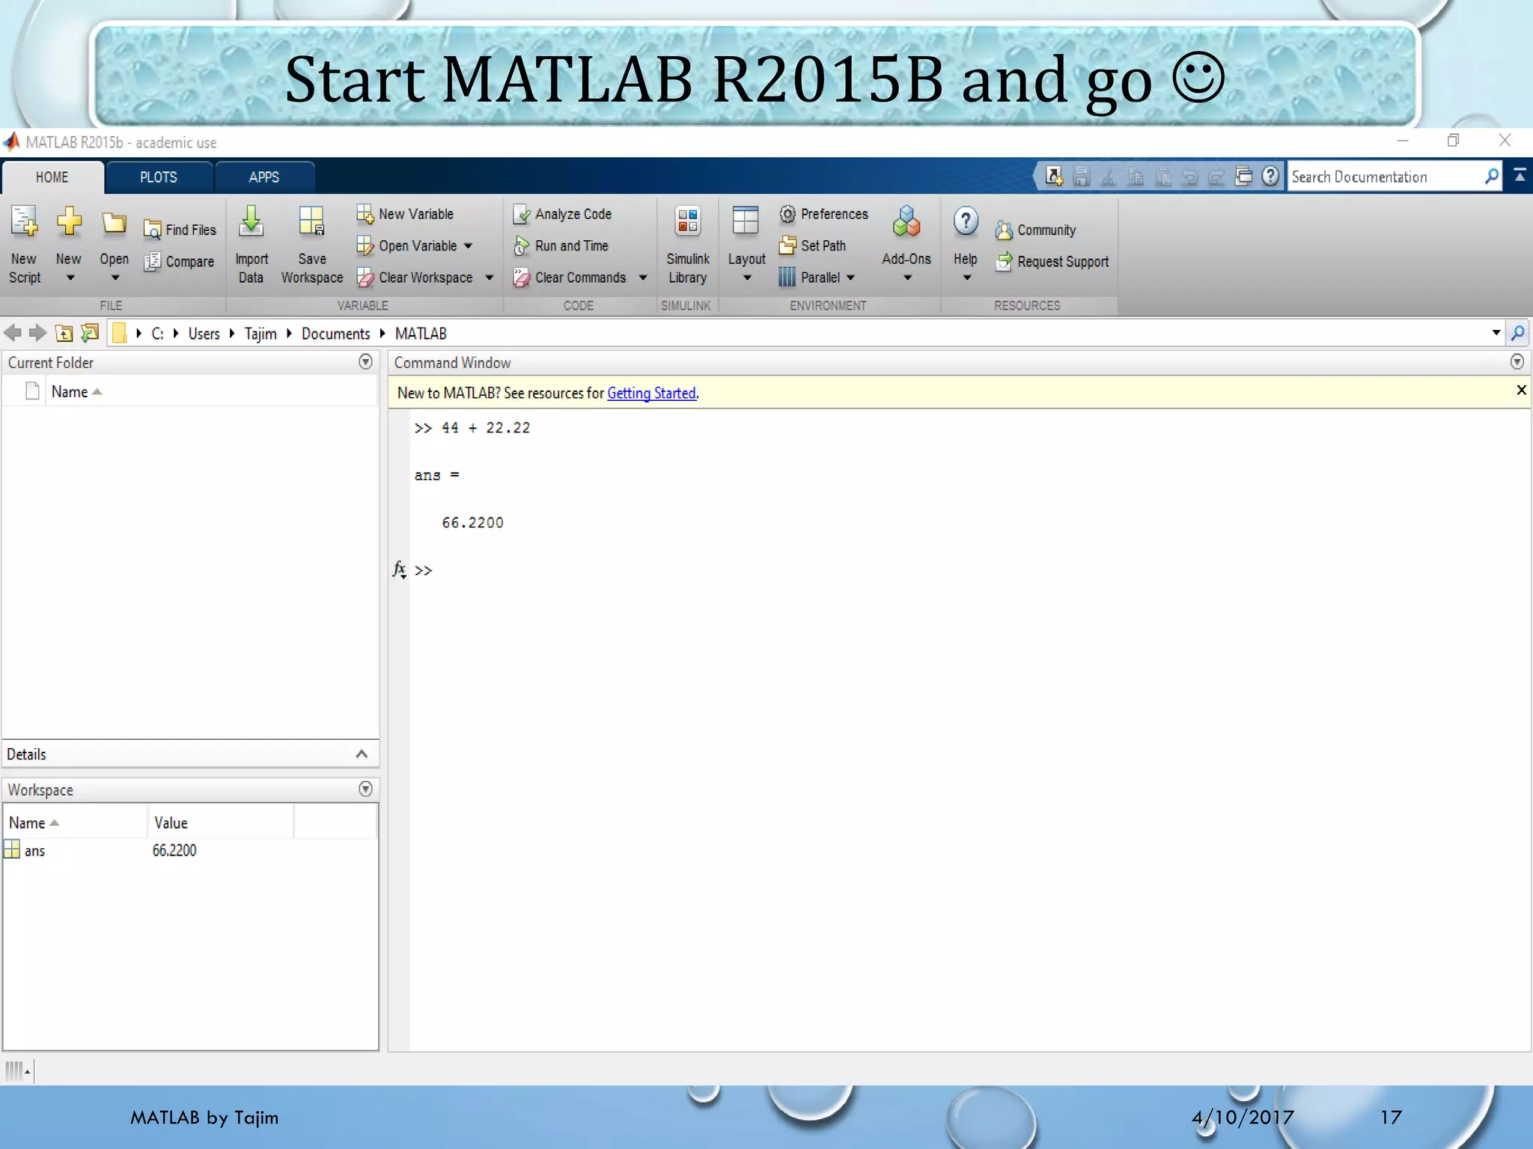Click Save Workspace
The image size is (1533, 1149).
(x=312, y=245)
